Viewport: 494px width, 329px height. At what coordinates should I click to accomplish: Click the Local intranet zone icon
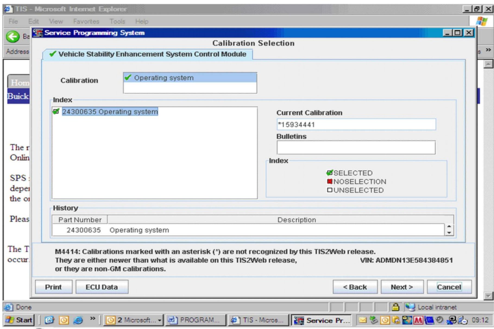[410, 307]
